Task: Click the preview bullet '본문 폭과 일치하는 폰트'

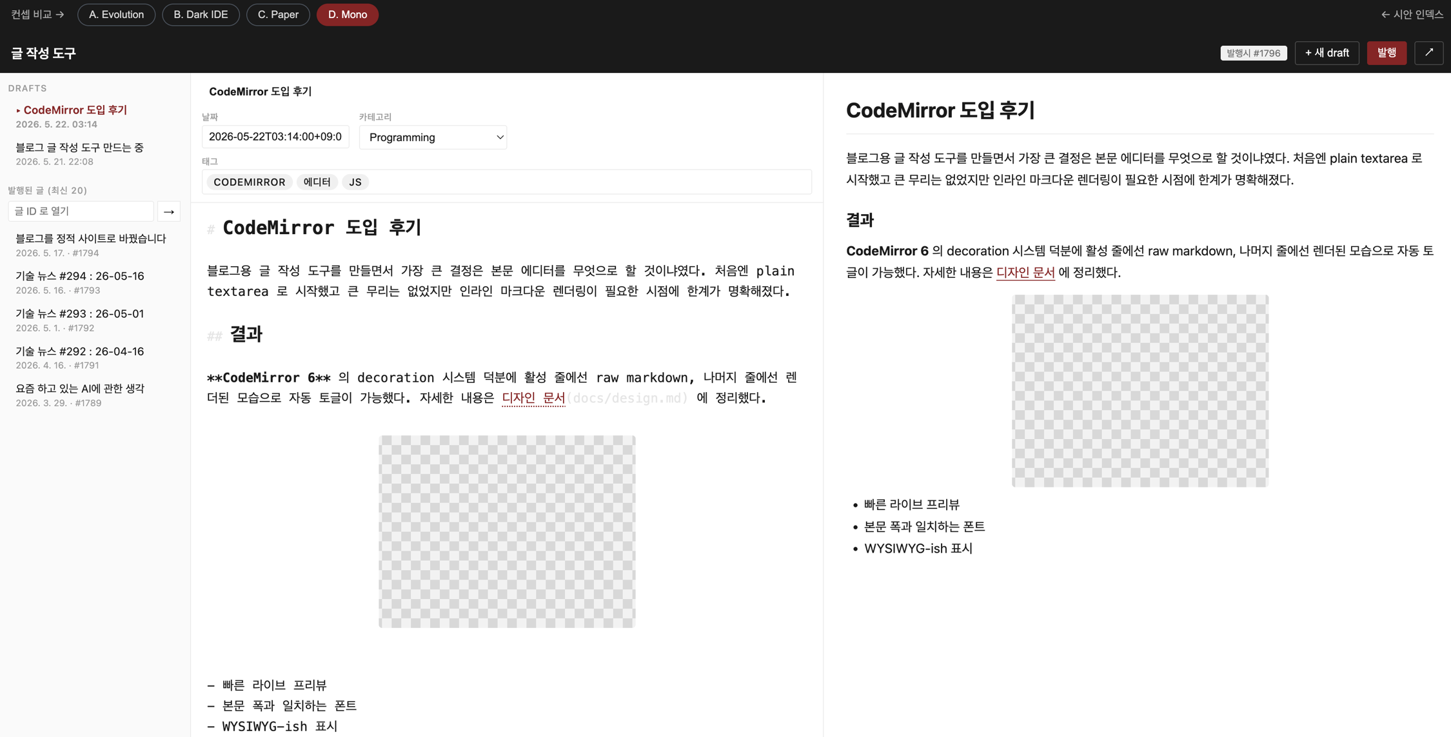Action: pos(924,527)
